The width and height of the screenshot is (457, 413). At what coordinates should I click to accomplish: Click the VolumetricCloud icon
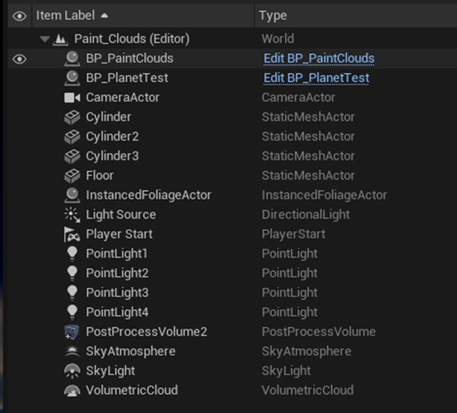coord(72,391)
